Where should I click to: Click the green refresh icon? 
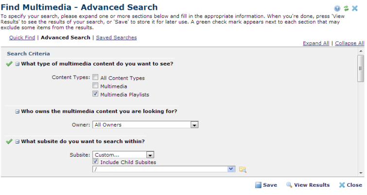346,8
